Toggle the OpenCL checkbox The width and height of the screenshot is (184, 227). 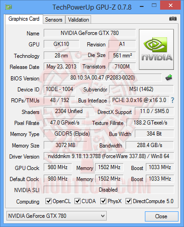(48, 201)
